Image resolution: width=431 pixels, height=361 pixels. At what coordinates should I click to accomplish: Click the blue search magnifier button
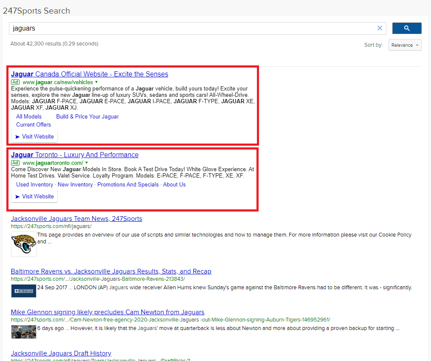pos(406,28)
